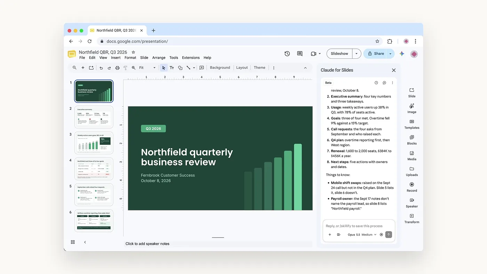Open the line tool dropdown arrow
The image size is (487, 274).
[x=194, y=68]
